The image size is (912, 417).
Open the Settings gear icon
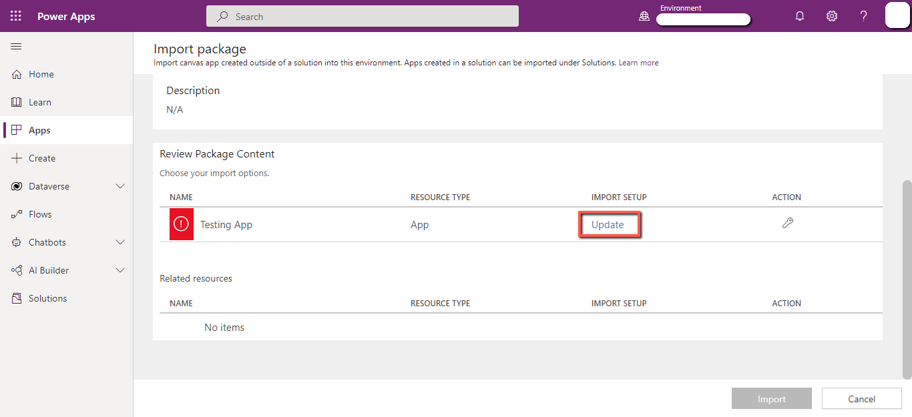832,16
